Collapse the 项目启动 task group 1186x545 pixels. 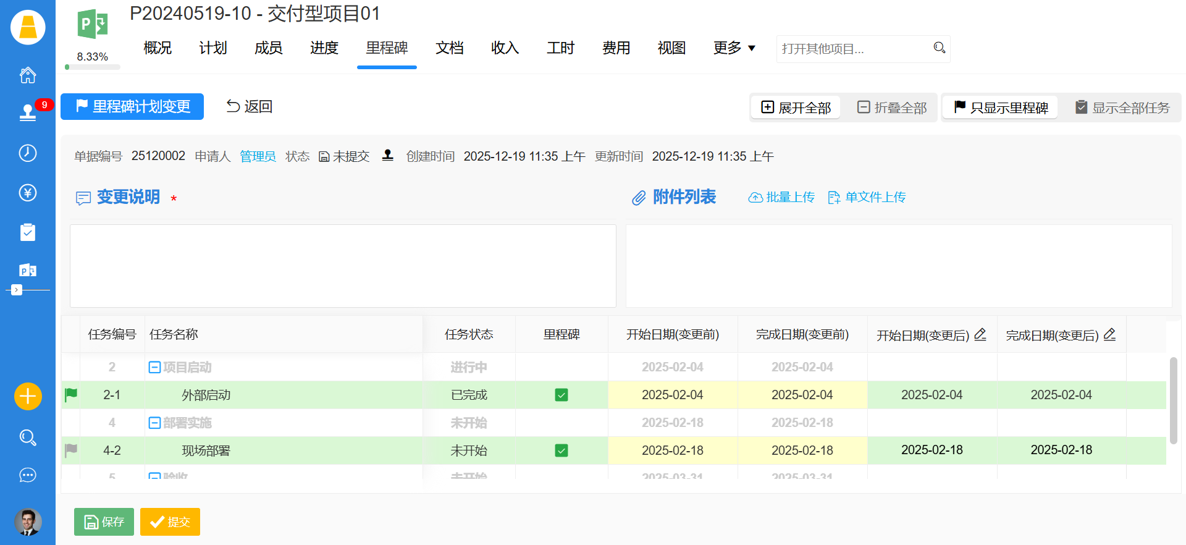(x=154, y=368)
